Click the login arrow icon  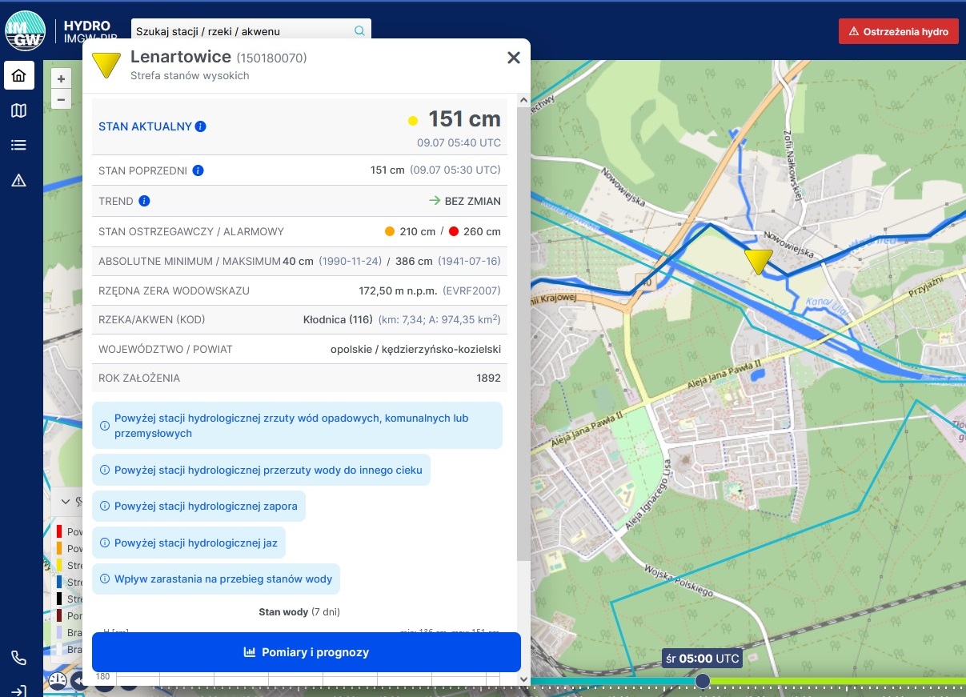point(19,691)
